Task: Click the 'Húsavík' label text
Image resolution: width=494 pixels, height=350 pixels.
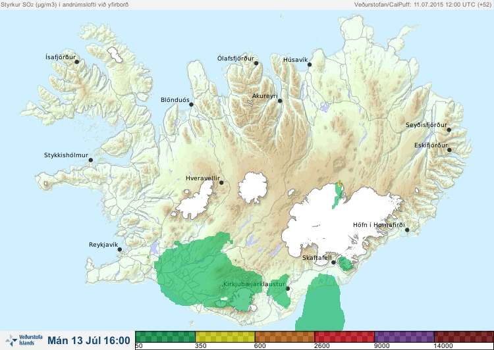Action: pyautogui.click(x=296, y=59)
